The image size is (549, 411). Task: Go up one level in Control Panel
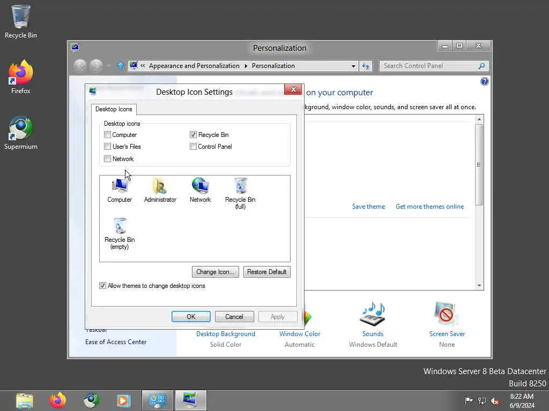tap(121, 66)
